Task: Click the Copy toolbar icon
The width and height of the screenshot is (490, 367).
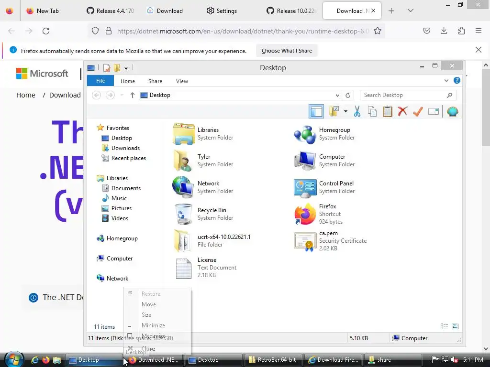Action: 372,111
